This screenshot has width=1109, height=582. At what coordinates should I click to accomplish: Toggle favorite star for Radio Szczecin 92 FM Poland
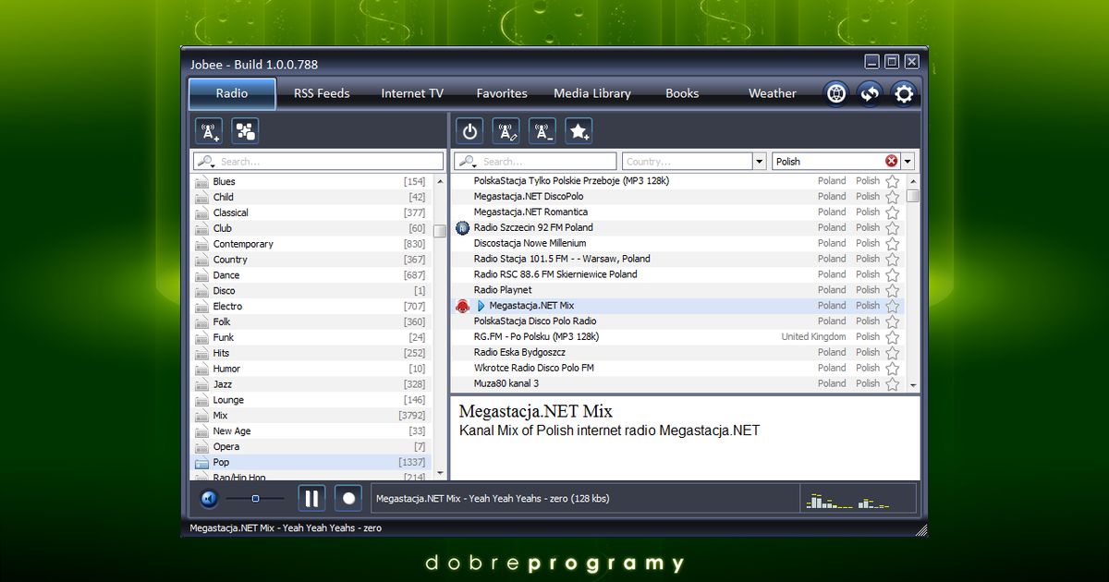892,228
